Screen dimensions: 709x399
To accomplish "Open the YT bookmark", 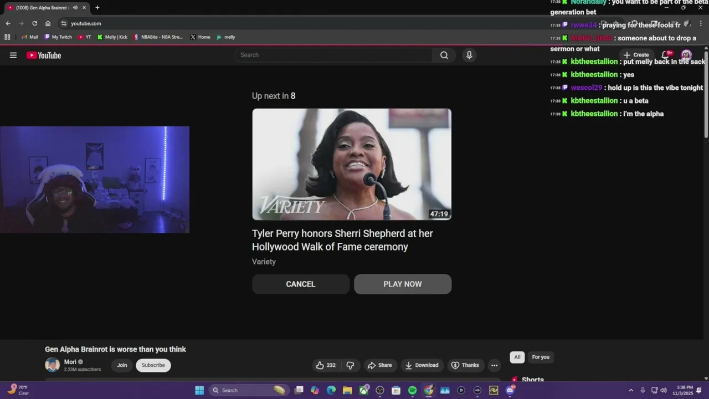I will 85,37.
